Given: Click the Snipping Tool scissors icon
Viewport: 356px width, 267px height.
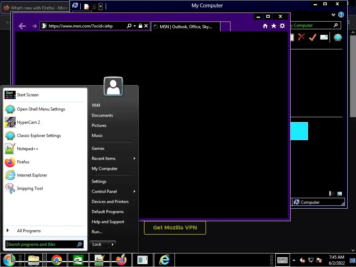Looking at the screenshot, I should coord(10,188).
